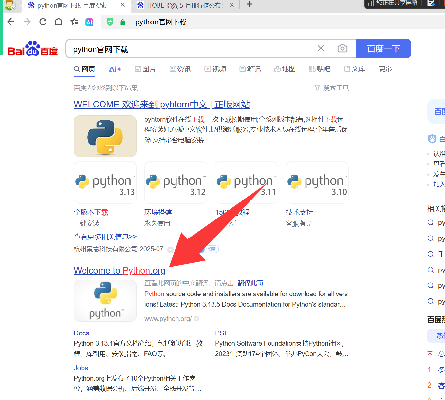Open the 更多 search categories

click(385, 69)
